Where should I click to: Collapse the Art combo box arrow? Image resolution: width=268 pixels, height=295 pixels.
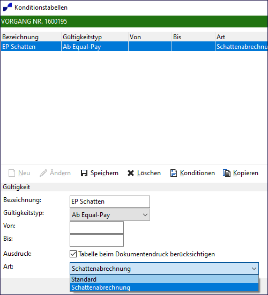(254, 269)
